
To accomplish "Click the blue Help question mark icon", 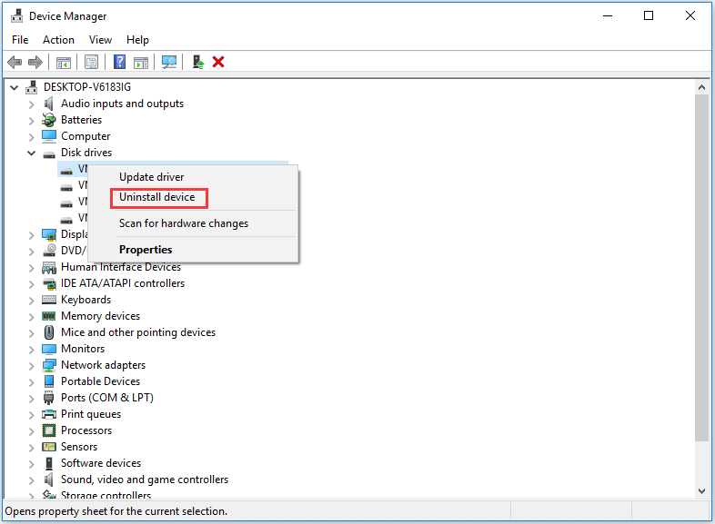I will pyautogui.click(x=119, y=62).
